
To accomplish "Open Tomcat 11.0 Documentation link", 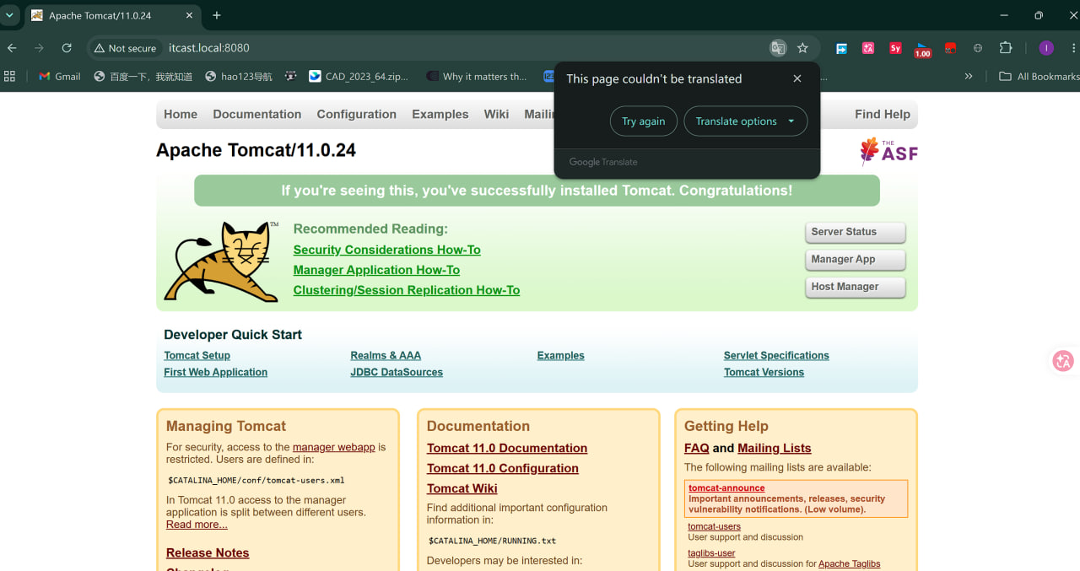I will point(507,448).
